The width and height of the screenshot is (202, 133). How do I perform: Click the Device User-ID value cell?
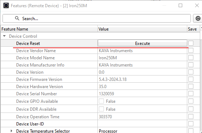point(142,124)
